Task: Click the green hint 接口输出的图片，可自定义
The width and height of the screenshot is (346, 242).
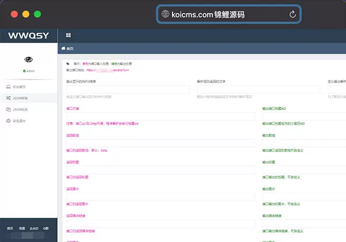Action: 281,204
